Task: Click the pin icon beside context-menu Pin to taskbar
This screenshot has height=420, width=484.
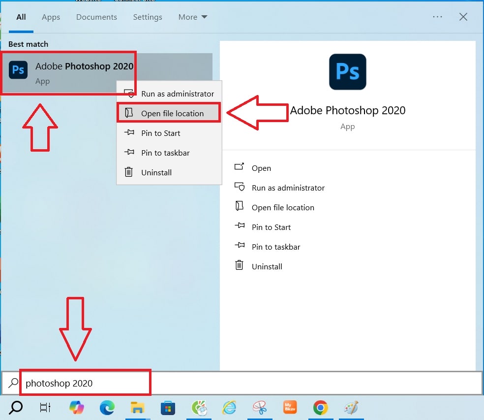Action: coord(129,152)
